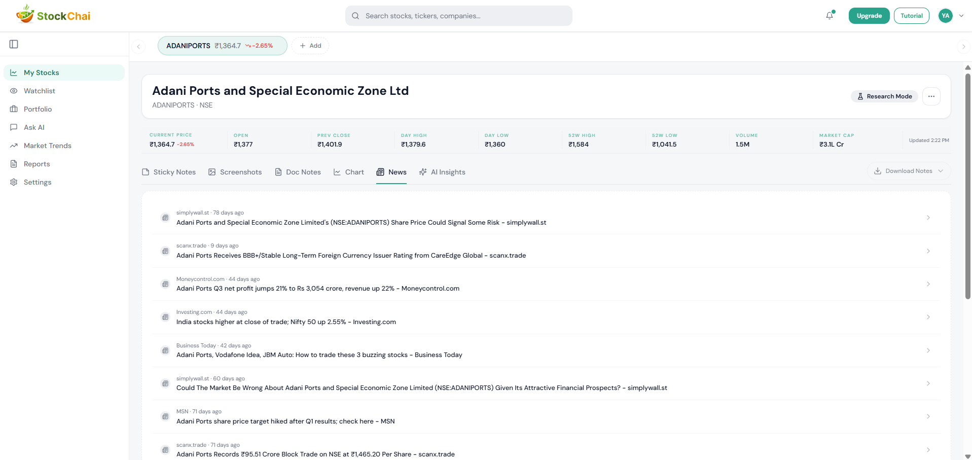This screenshot has width=972, height=460.
Task: Click newspaper icon on the Business Today row
Action: tap(165, 350)
